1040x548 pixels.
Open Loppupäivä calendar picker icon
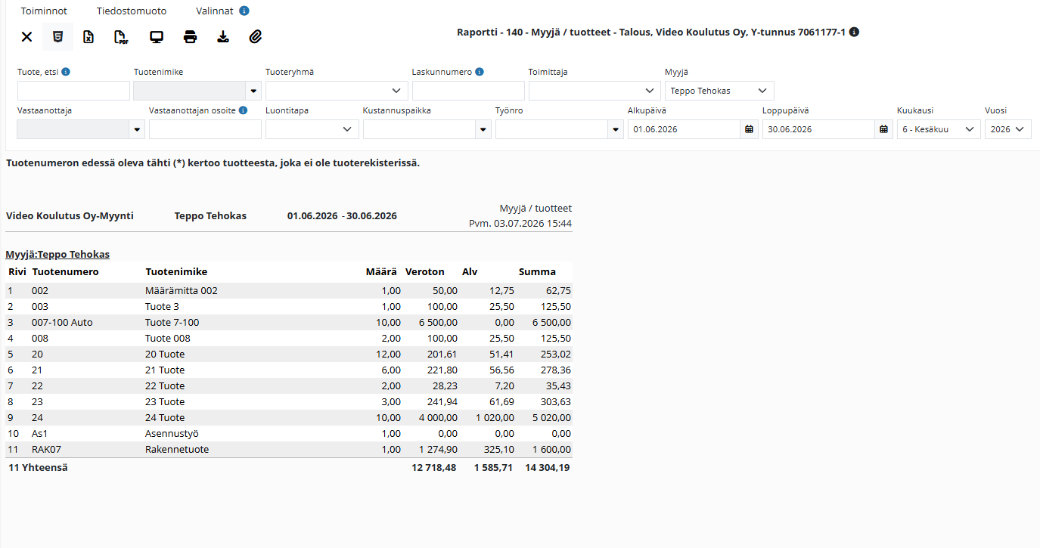click(883, 129)
